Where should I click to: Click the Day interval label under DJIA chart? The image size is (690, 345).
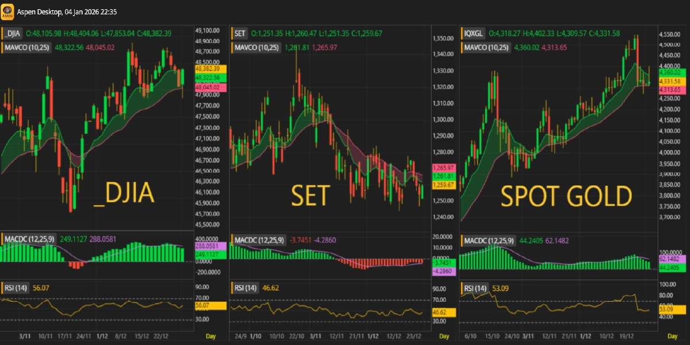[x=211, y=335]
